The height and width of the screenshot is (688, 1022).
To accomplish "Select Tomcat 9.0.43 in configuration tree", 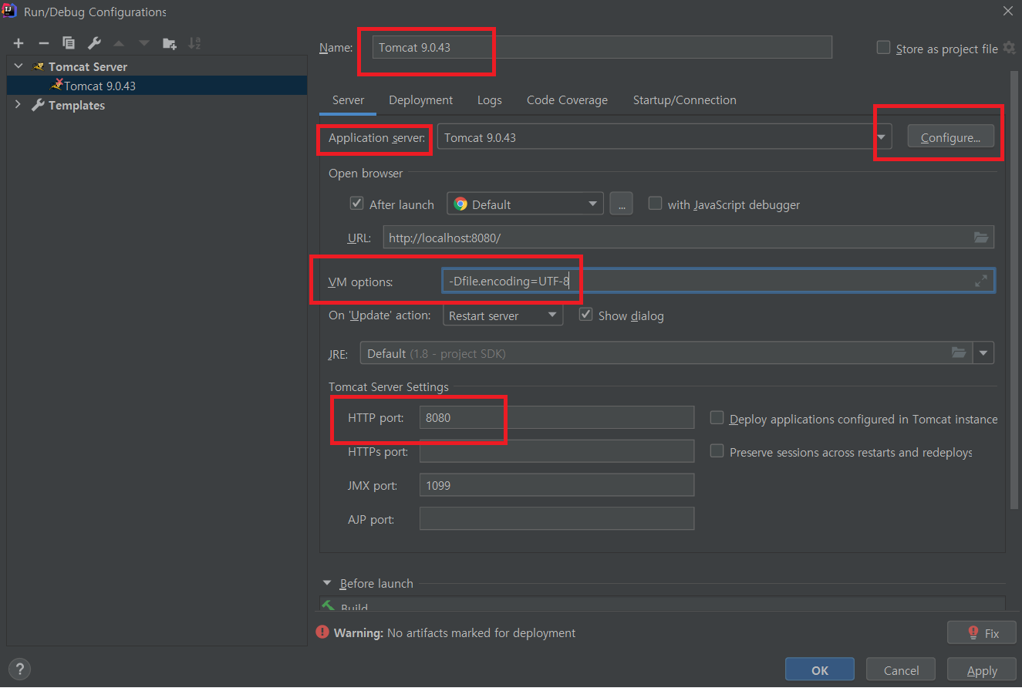I will point(157,86).
